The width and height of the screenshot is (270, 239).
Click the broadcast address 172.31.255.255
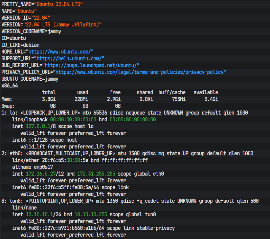[x=96, y=174]
